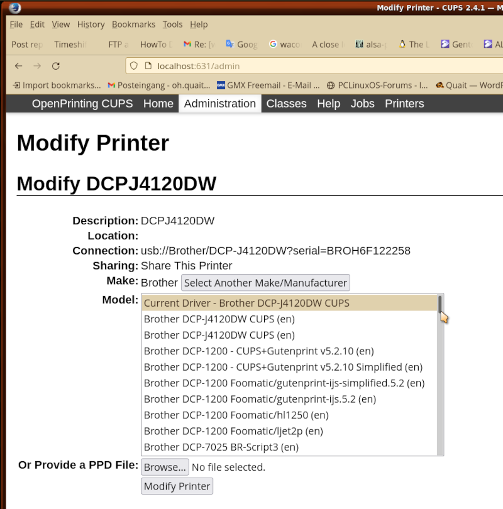Open the History menu

click(91, 25)
